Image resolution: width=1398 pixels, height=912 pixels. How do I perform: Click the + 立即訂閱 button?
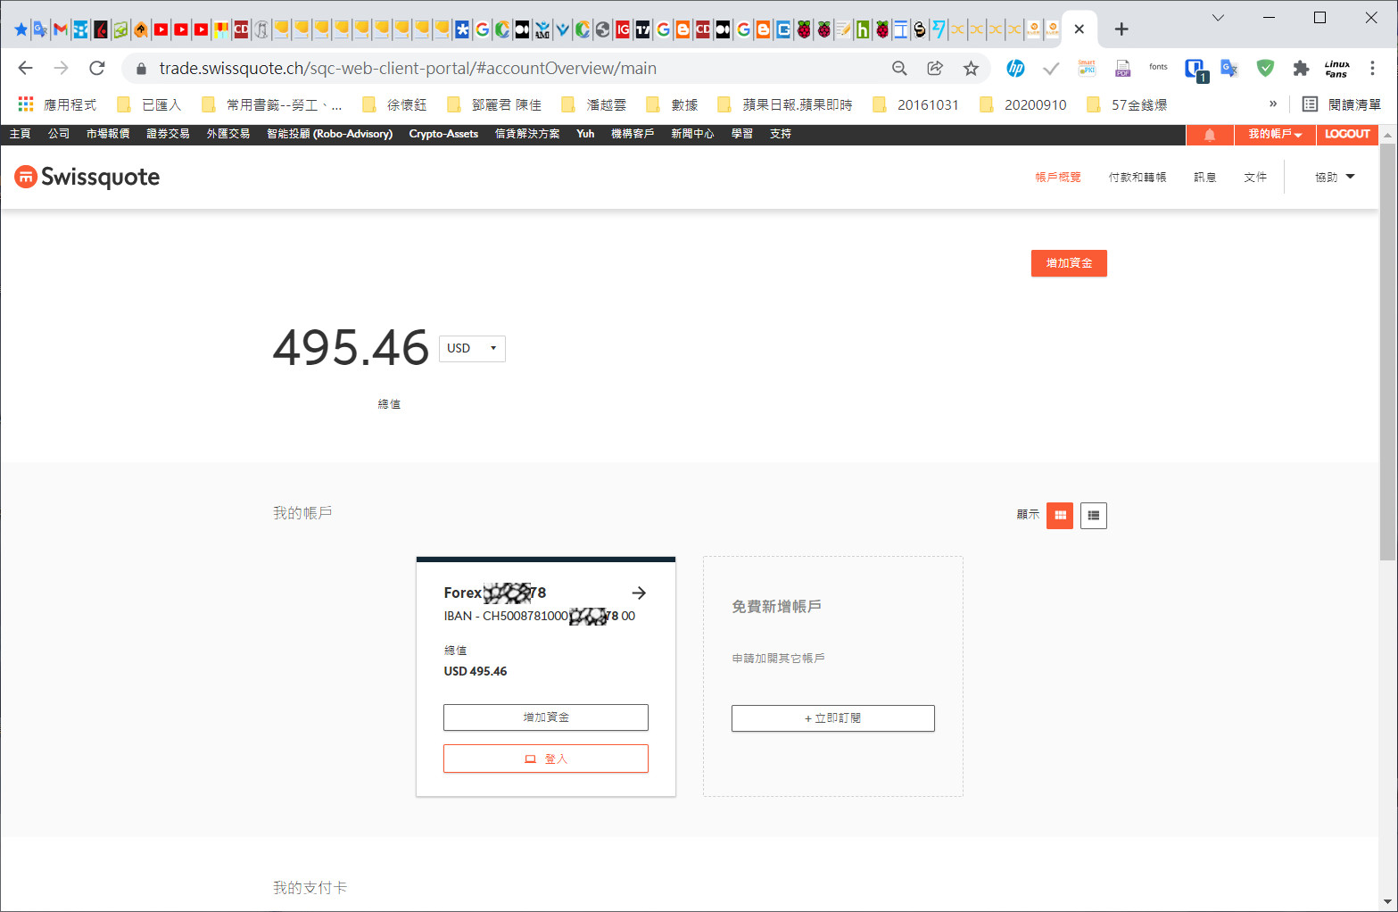pos(833,718)
